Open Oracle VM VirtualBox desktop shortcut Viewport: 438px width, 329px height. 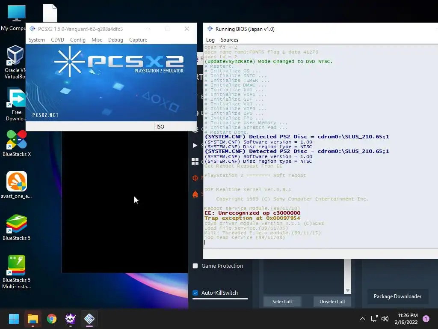15,62
